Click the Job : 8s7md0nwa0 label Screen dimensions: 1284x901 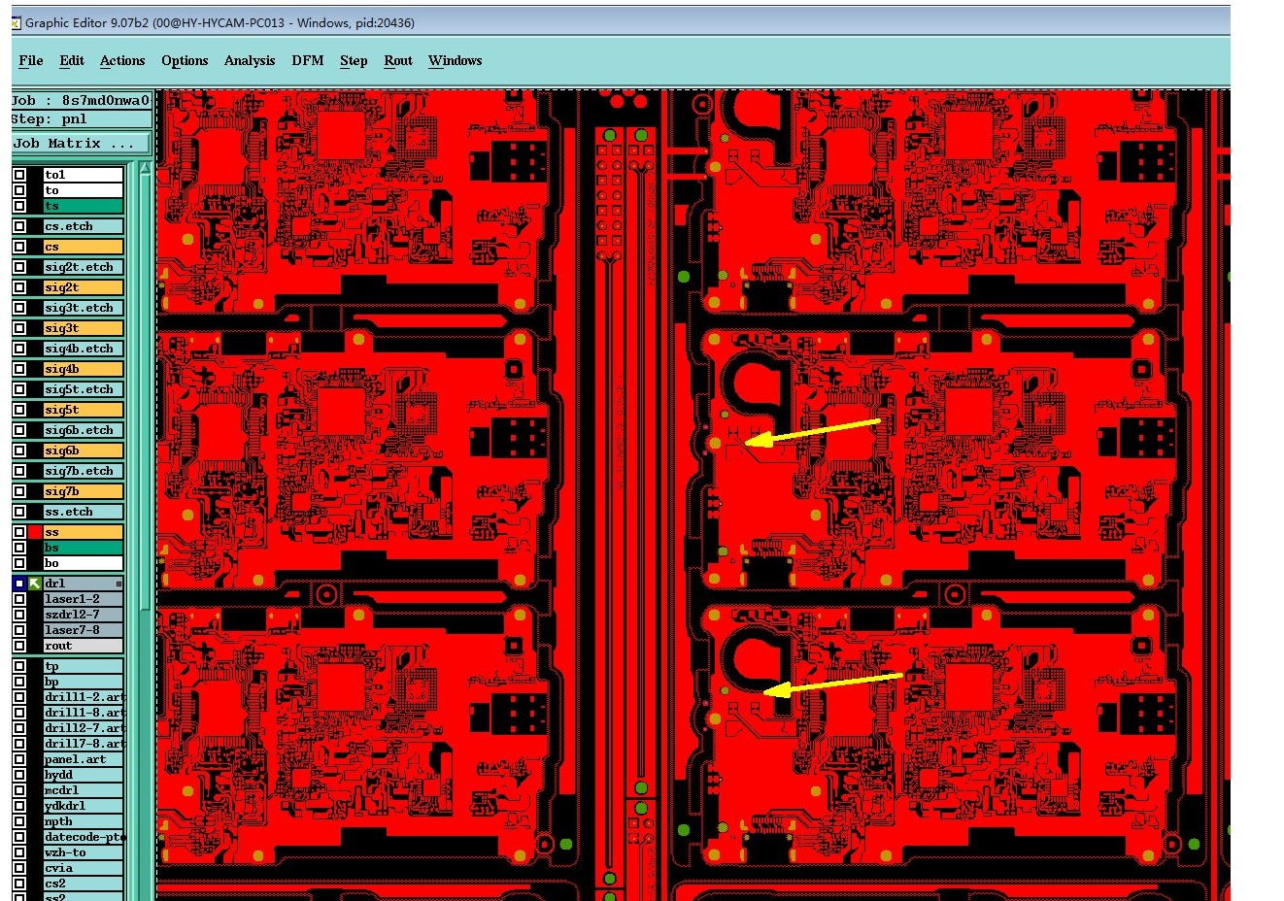pos(82,100)
